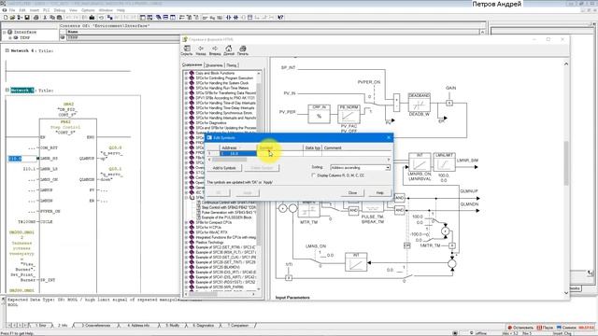Click the Print icon in main toolbar
The height and width of the screenshot is (336, 598).
36,18
